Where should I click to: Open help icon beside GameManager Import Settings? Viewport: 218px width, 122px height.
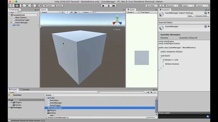pyautogui.click(x=206, y=13)
